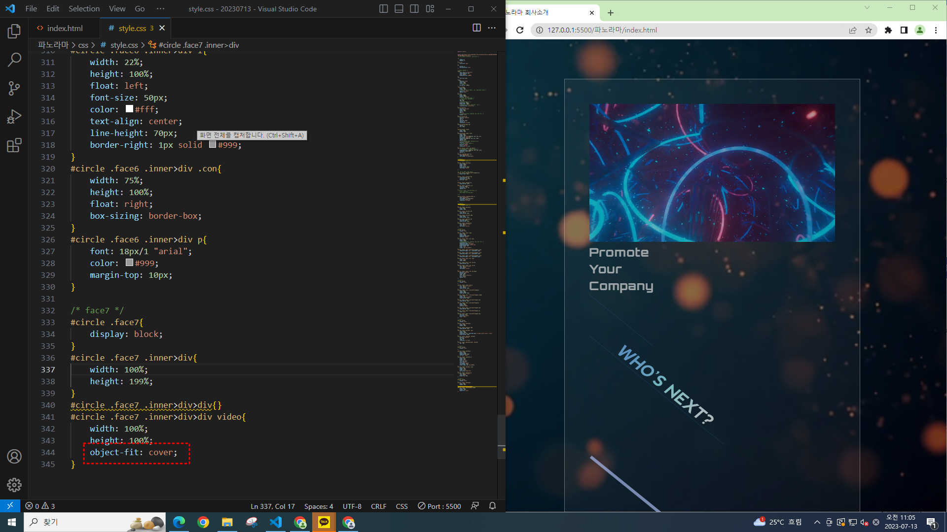This screenshot has width=947, height=532.
Task: Toggle the primary side bar layout button
Action: click(383, 9)
